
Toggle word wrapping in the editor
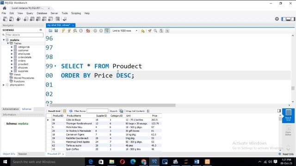(x=167, y=31)
